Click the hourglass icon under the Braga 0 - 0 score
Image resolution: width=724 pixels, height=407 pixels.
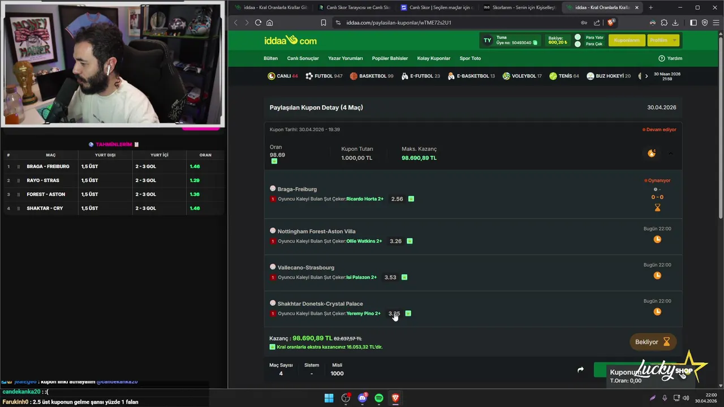click(x=657, y=208)
